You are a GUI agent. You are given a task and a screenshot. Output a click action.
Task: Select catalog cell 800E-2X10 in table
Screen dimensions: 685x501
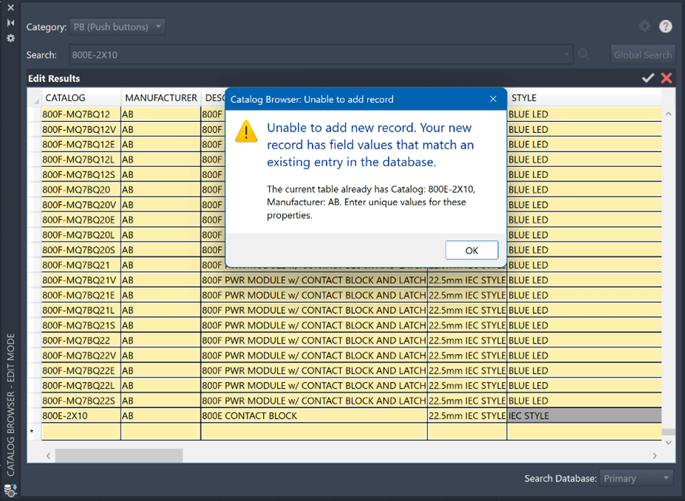[81, 416]
